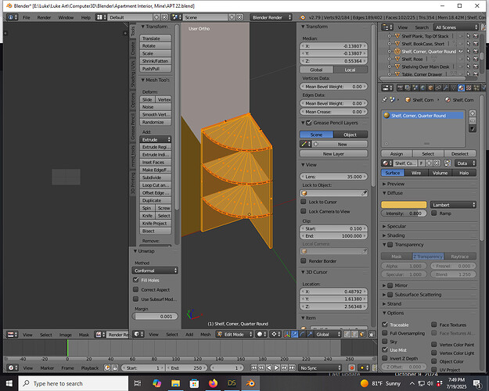This screenshot has height=391, width=489.
Task: Jump to the timeline end frame
Action: point(292,368)
